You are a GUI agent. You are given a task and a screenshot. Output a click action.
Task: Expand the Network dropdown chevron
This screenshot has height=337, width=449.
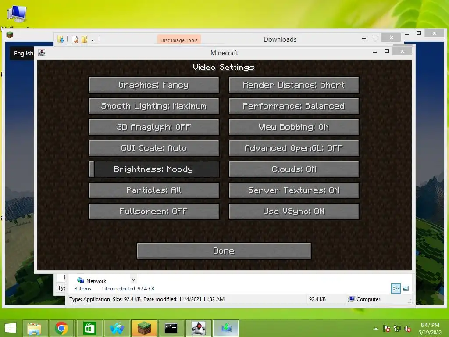(133, 280)
